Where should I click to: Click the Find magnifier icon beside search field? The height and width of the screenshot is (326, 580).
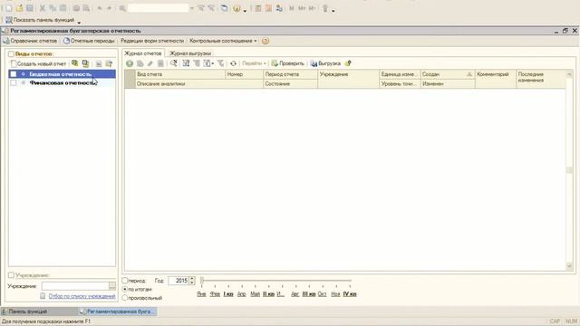[122, 8]
